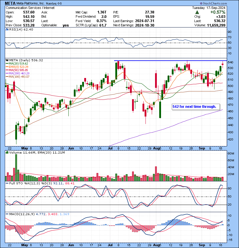Click the Open value 537.60
The height and width of the screenshot is (248, 239).
29,12
